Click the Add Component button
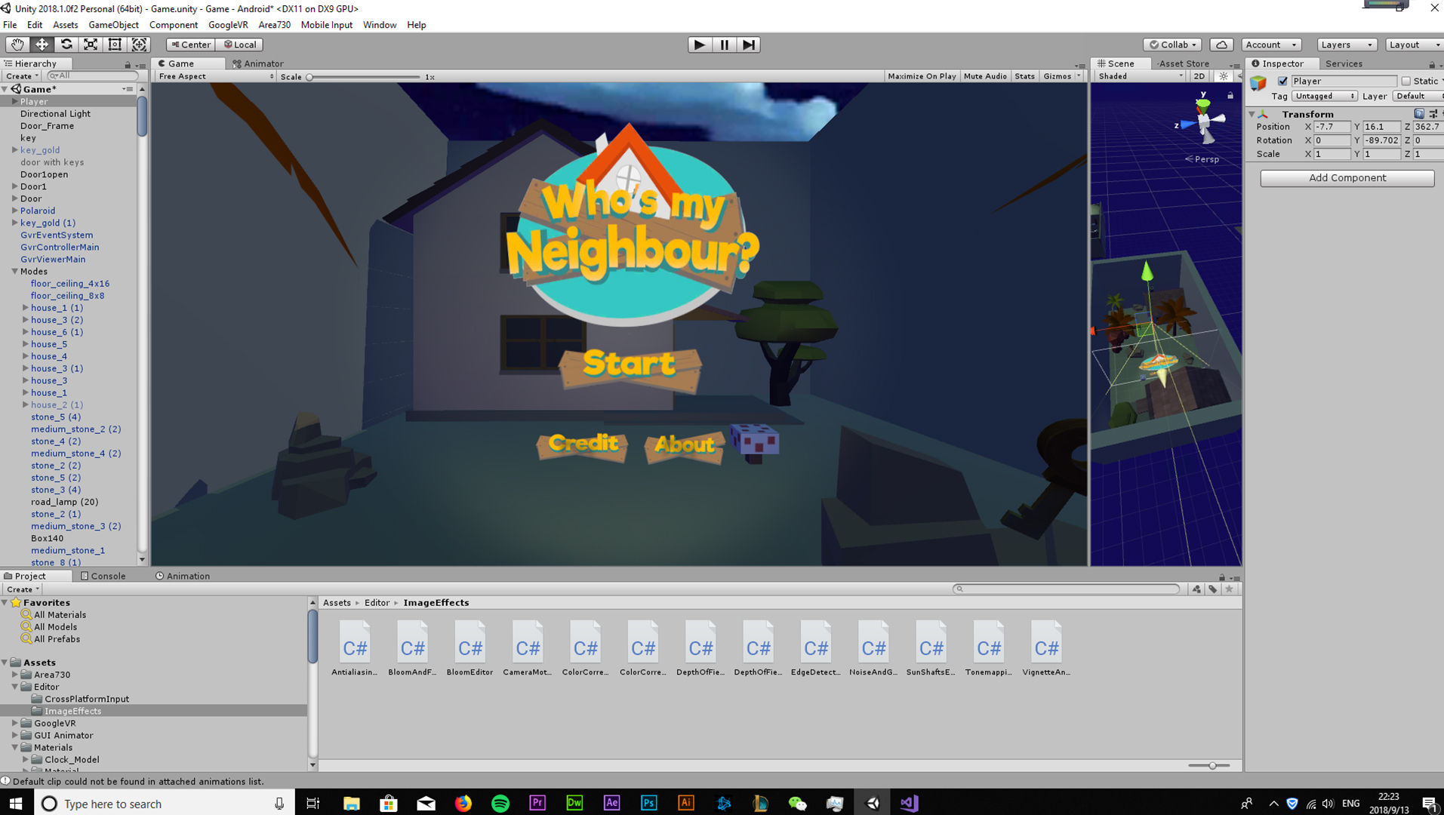The width and height of the screenshot is (1444, 815). point(1347,178)
